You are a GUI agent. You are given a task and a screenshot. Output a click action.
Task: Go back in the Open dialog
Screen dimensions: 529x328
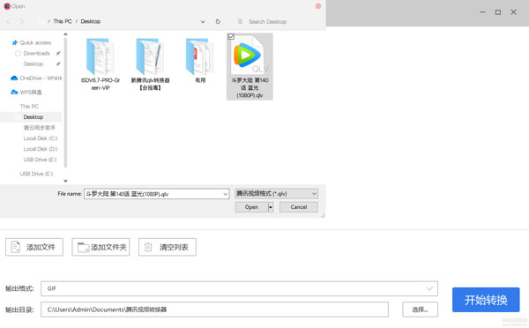(x=9, y=21)
